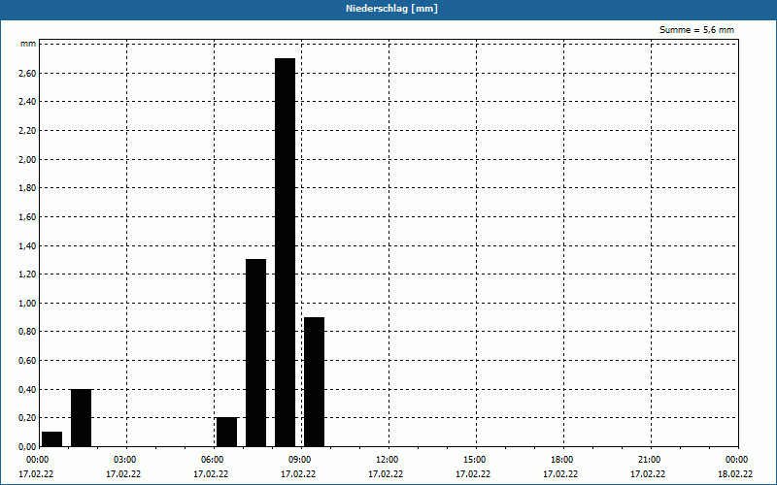Click the y-axis value "1,00"
This screenshot has height=485, width=777.
(28, 303)
